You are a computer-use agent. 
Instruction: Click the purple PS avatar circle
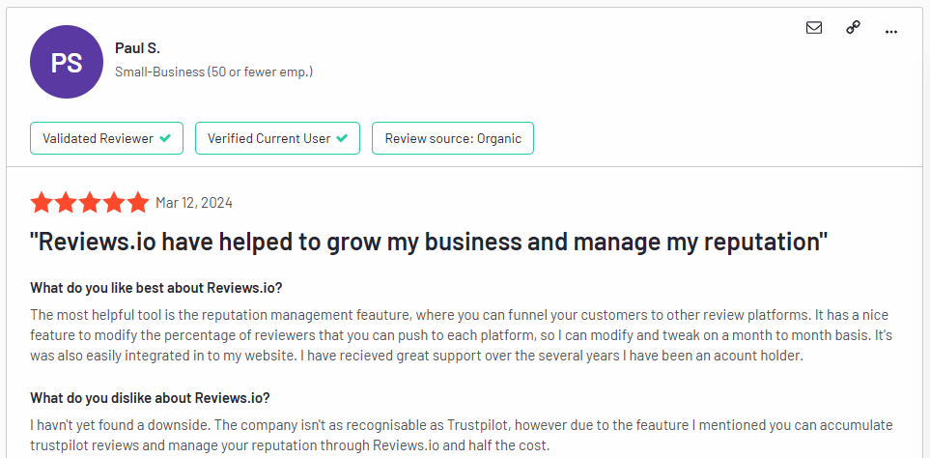(67, 62)
